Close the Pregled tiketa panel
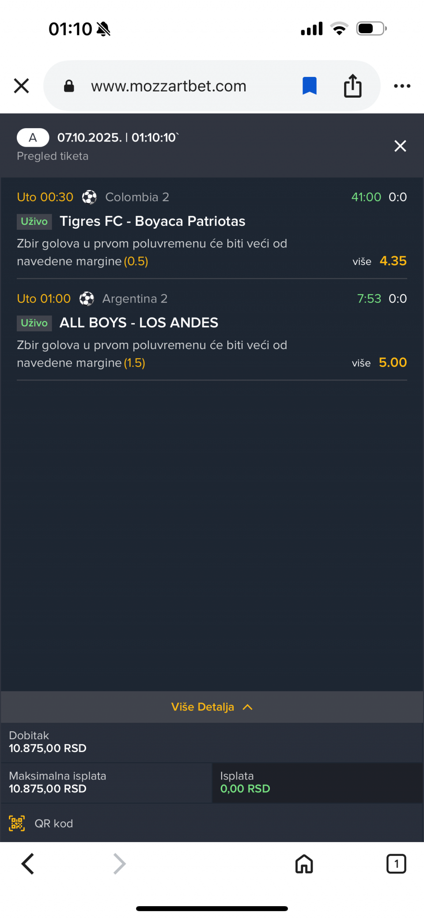The width and height of the screenshot is (424, 919). (400, 146)
